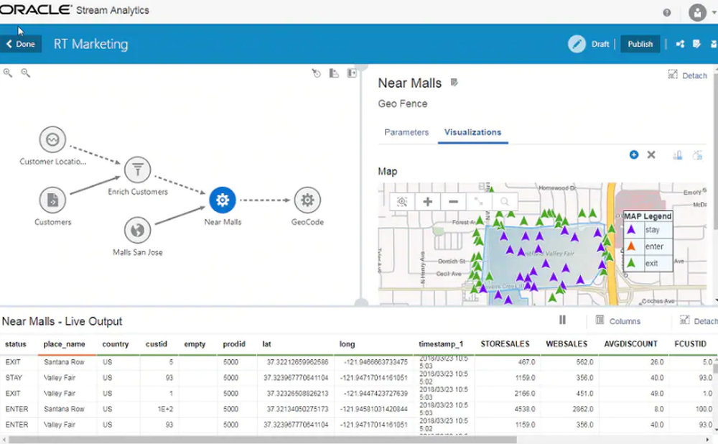The height and width of the screenshot is (444, 718).
Task: Click the status column header
Action: point(16,344)
